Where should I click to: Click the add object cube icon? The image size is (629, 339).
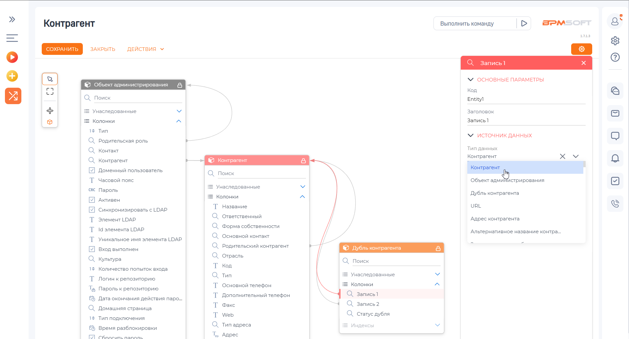coord(50,122)
